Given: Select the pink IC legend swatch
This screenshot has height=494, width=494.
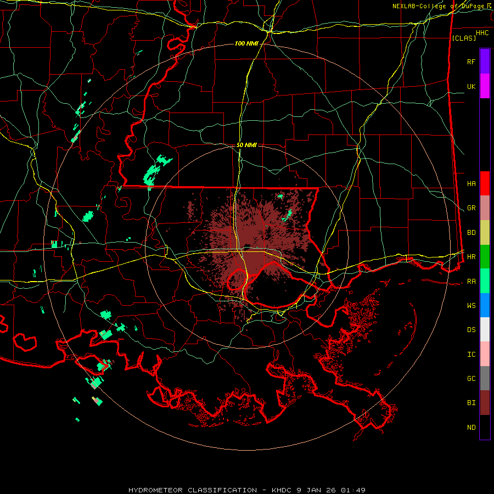Looking at the screenshot, I should 485,354.
